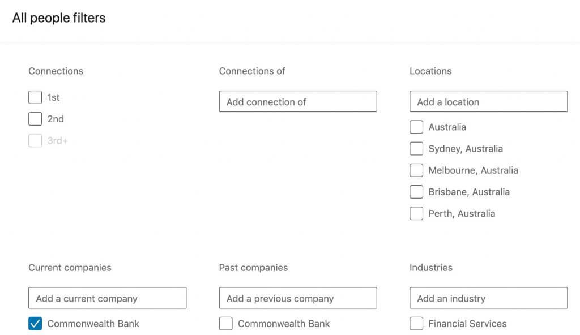Click the Current companies section label

pyautogui.click(x=70, y=267)
